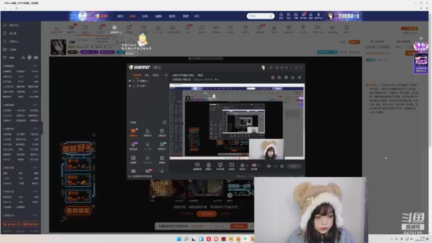Open the 首页 tab in Douyu navigation

(120, 16)
